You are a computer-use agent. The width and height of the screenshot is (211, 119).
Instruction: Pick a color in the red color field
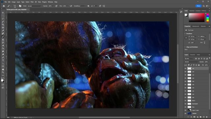197,18
